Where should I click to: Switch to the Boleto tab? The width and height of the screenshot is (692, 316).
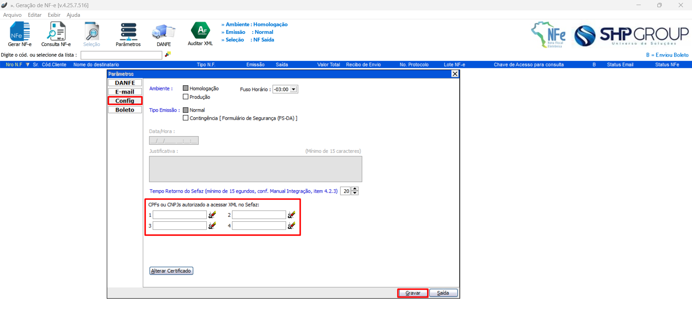[x=125, y=110]
